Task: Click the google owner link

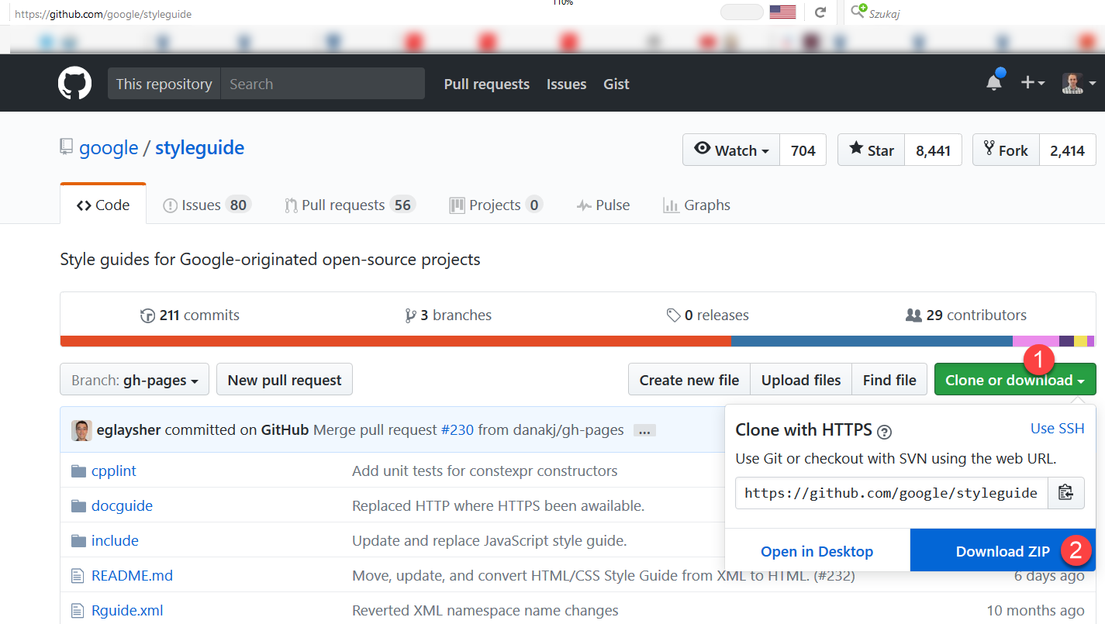Action: 109,147
